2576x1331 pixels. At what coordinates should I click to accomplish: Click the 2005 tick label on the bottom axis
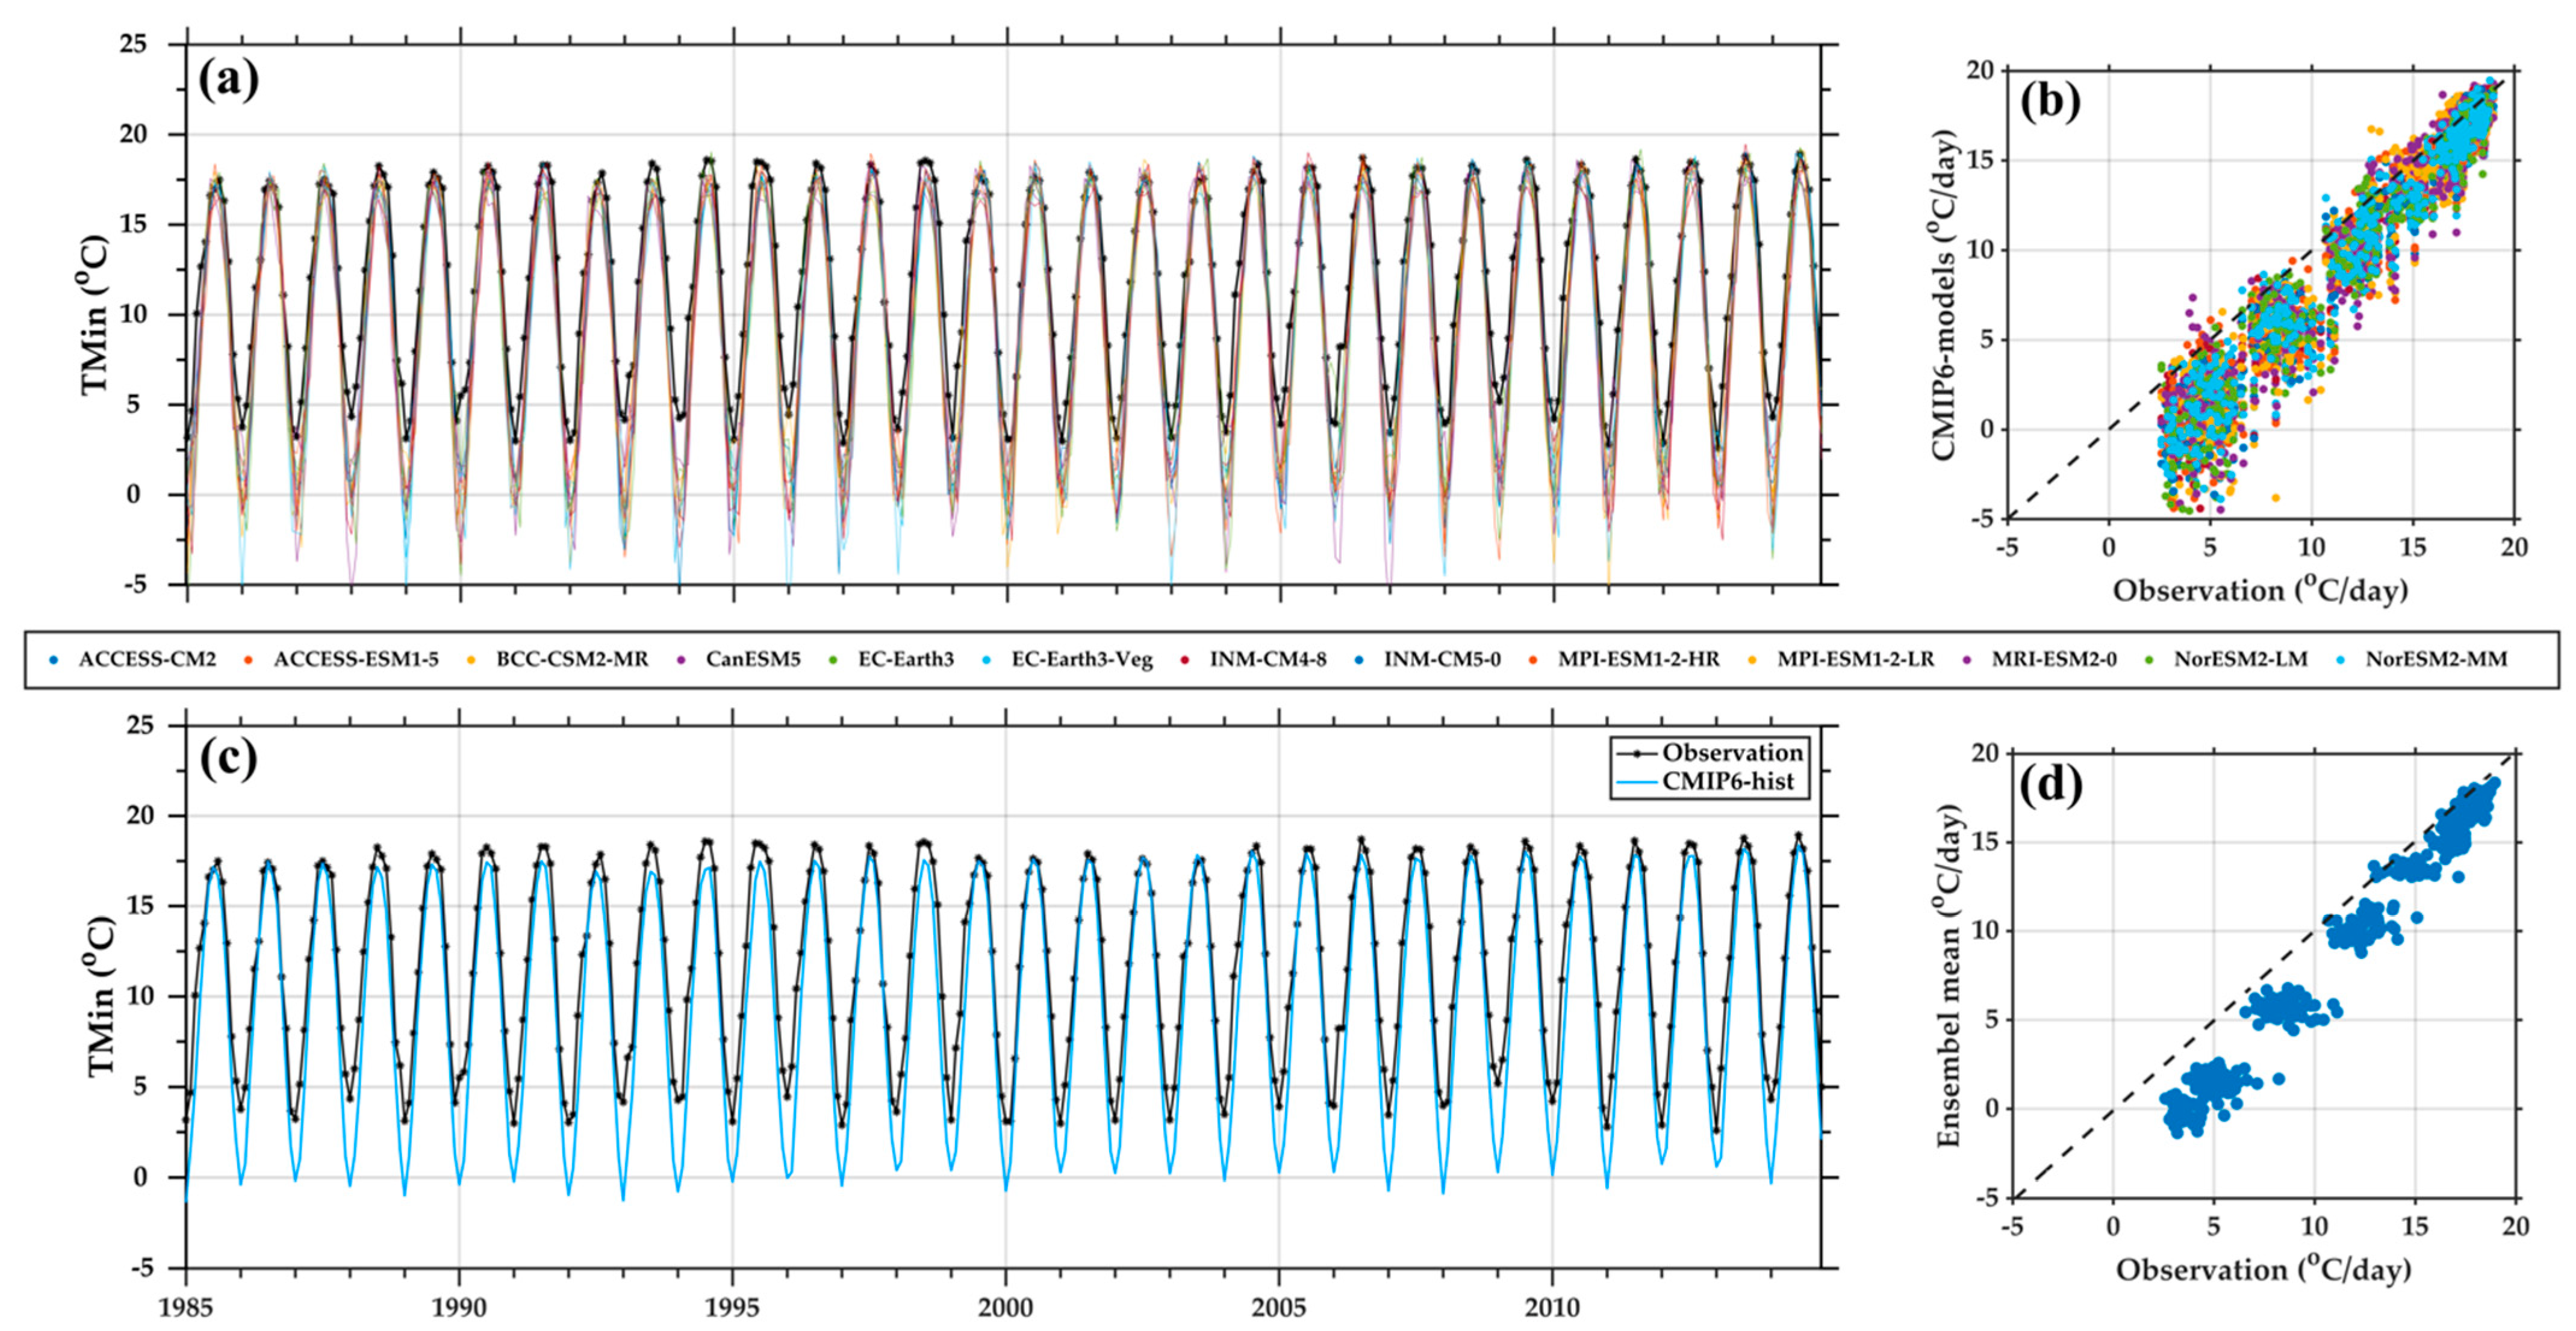(x=1279, y=1308)
